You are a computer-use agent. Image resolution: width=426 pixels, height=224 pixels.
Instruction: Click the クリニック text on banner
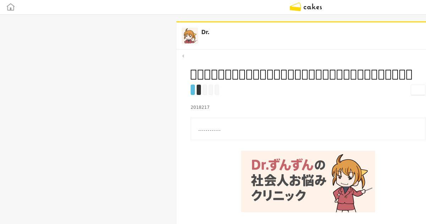click(279, 195)
